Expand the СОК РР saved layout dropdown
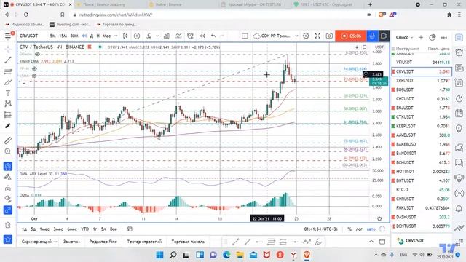Screen dimensions: 466x262 click(296, 36)
